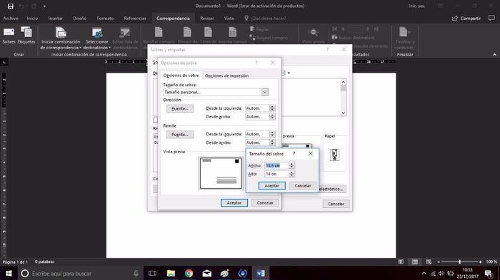Image resolution: width=500 pixels, height=280 pixels.
Task: Open the address book dropdown arrow
Action: pos(289,73)
